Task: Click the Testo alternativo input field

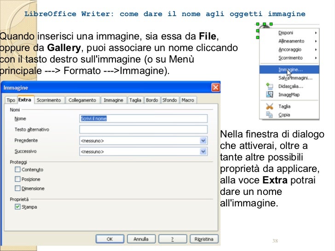Action: pos(144,129)
